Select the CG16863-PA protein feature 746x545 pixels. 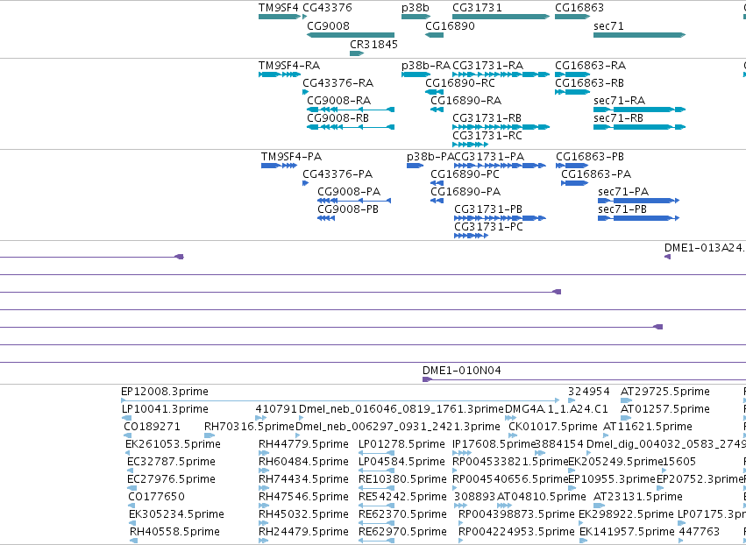coord(575,183)
